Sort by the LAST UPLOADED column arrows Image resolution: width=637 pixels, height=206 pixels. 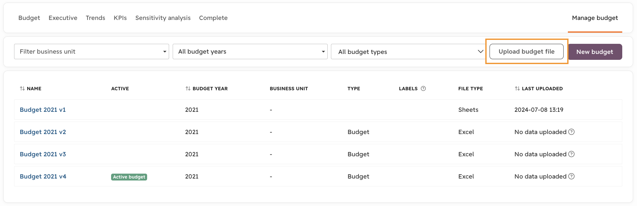click(x=517, y=89)
